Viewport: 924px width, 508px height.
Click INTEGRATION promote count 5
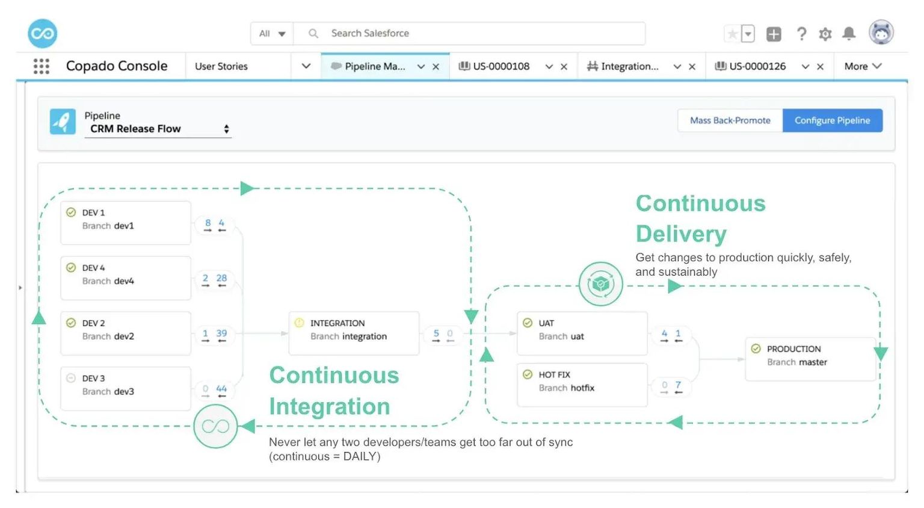(x=436, y=336)
